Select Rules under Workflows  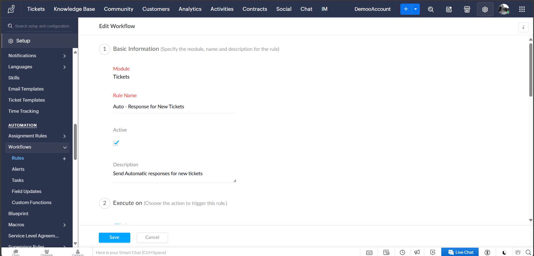tap(18, 158)
